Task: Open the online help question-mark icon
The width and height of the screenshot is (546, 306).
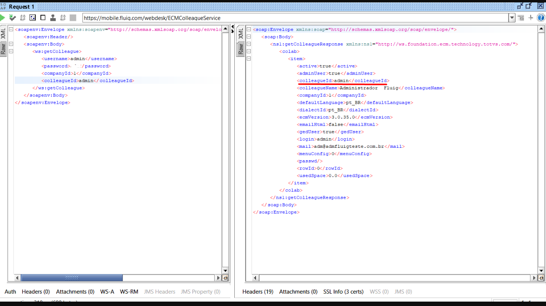Action: click(541, 18)
